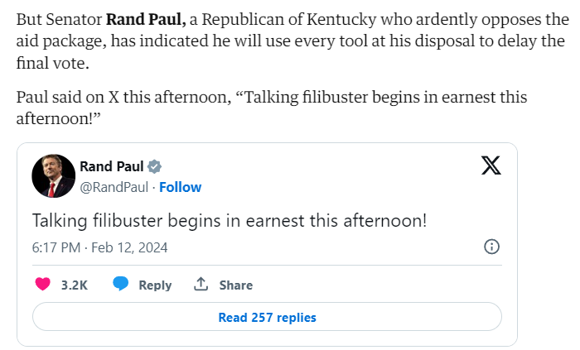Click the Reply text label
The width and height of the screenshot is (580, 350).
tap(155, 285)
